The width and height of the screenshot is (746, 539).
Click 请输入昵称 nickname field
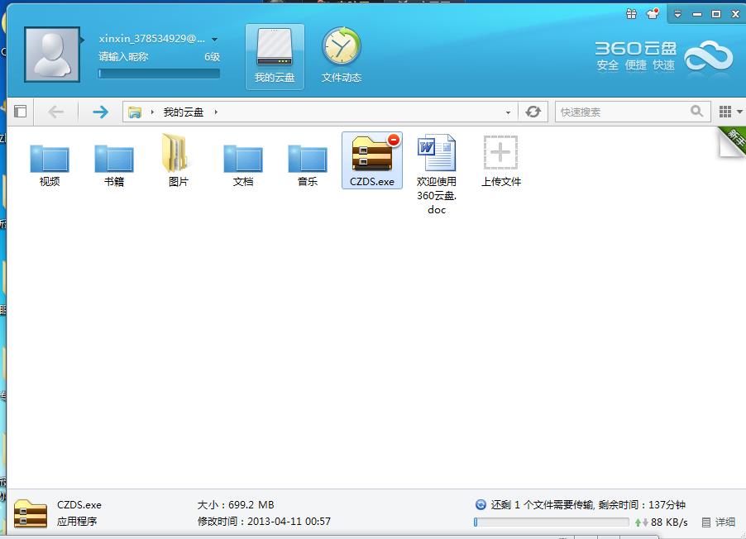(124, 56)
